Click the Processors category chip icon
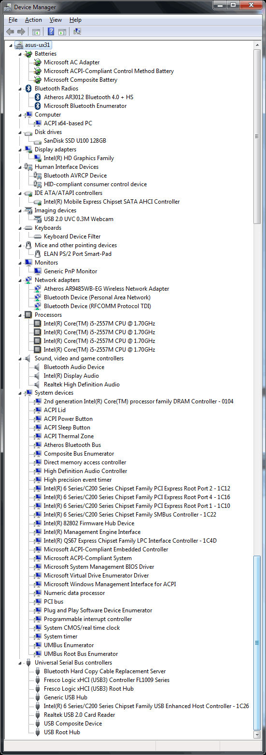The height and width of the screenshot is (755, 266). coord(28,315)
